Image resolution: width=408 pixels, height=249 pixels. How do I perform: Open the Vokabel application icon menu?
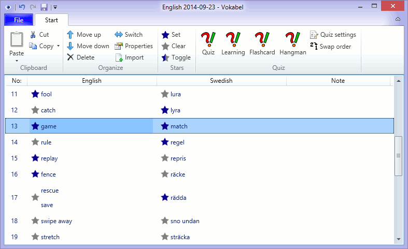pyautogui.click(x=8, y=7)
